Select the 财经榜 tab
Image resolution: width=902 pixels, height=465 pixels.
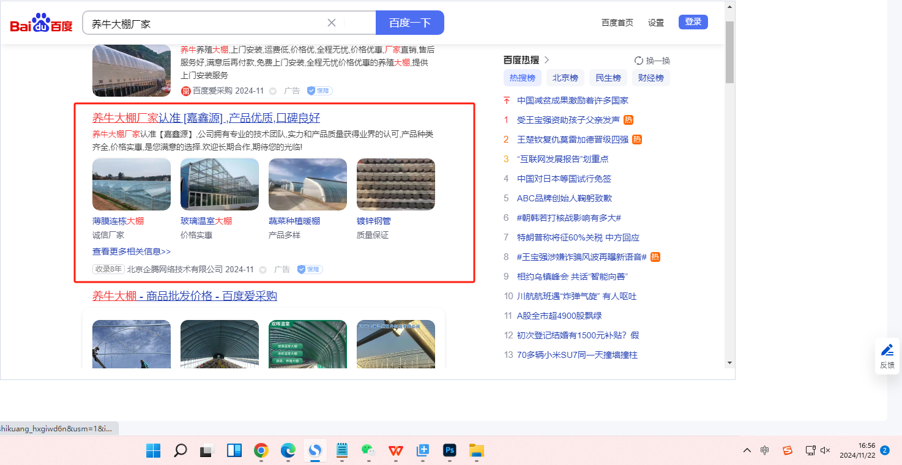point(650,78)
